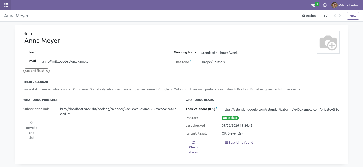
Task: Show the User field help tooltip mark
Action: point(36,51)
